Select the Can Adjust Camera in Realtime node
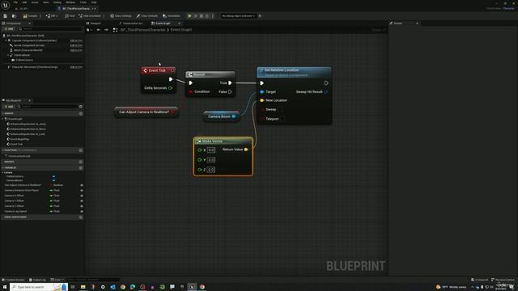The height and width of the screenshot is (291, 518). click(x=146, y=112)
